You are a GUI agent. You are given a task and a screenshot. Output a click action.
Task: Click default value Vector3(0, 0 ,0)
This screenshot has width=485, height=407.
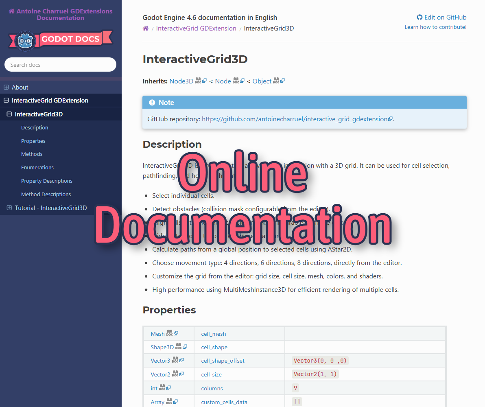(x=320, y=361)
